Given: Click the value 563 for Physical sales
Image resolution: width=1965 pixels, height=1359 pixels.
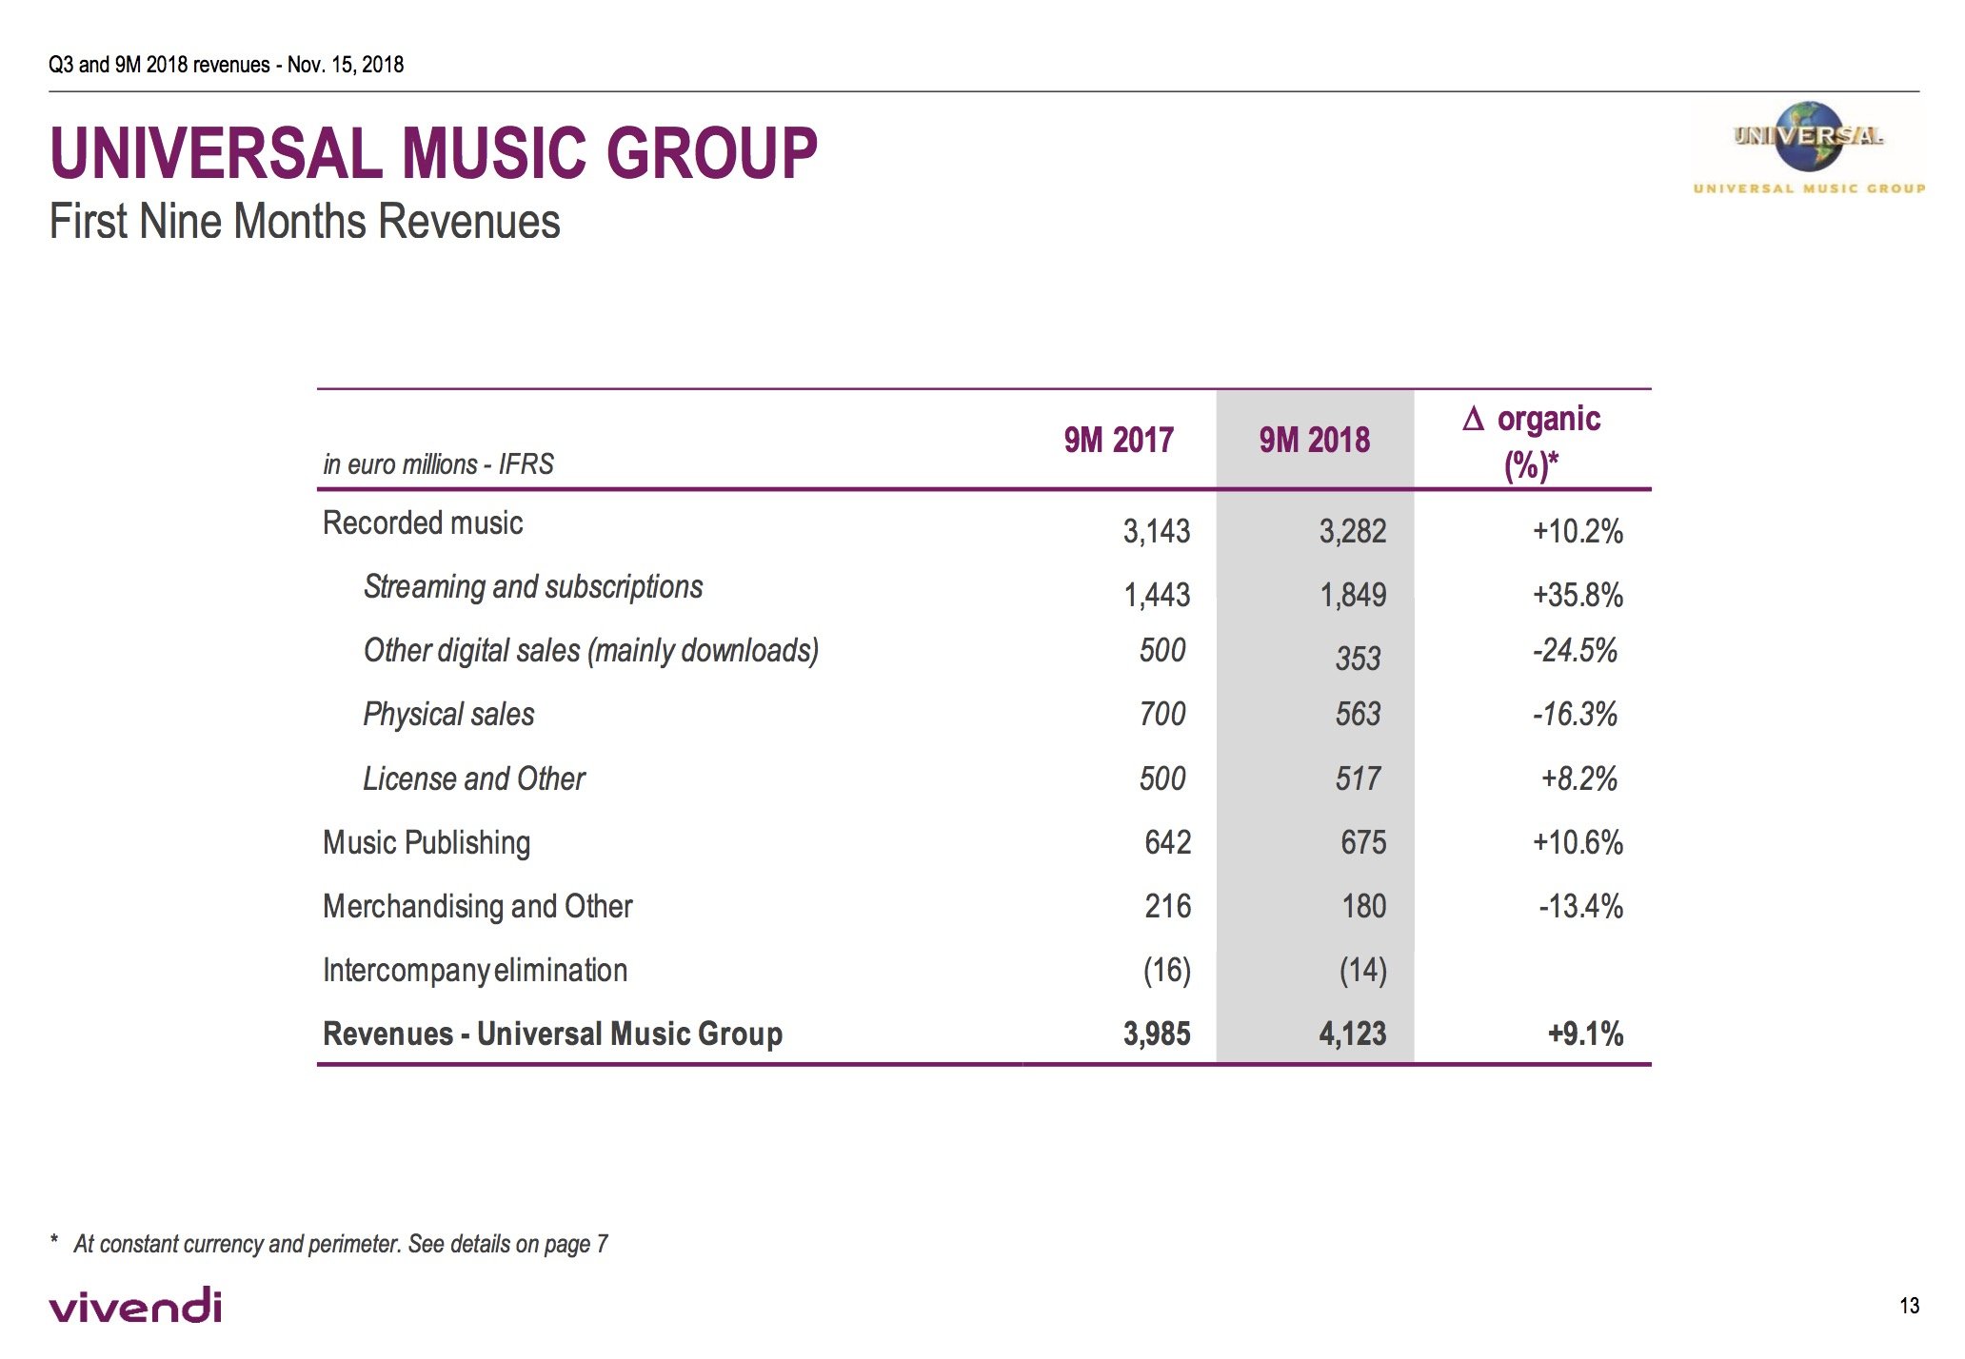Looking at the screenshot, I should pyautogui.click(x=1359, y=714).
